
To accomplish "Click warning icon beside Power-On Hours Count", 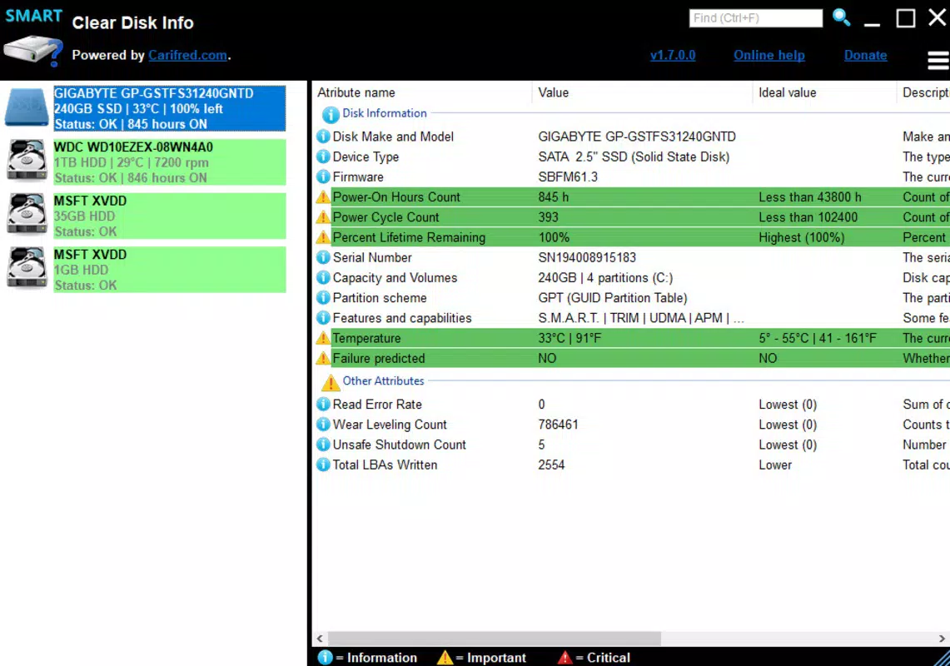I will pos(324,197).
